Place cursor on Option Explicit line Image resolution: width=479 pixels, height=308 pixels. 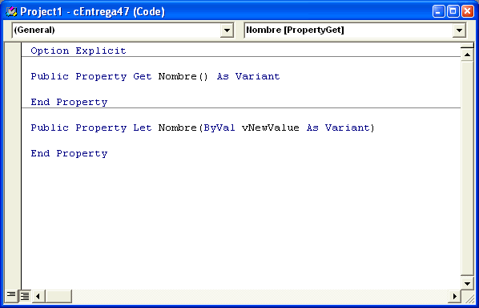[x=78, y=51]
